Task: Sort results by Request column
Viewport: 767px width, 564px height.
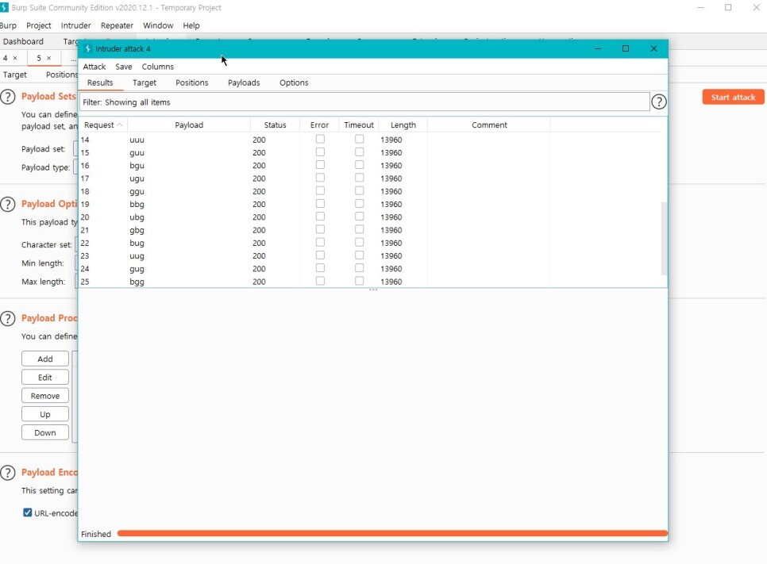Action: pyautogui.click(x=102, y=125)
